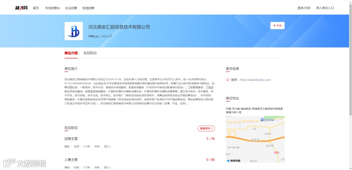Click the 更多信息 section heading

(233, 68)
